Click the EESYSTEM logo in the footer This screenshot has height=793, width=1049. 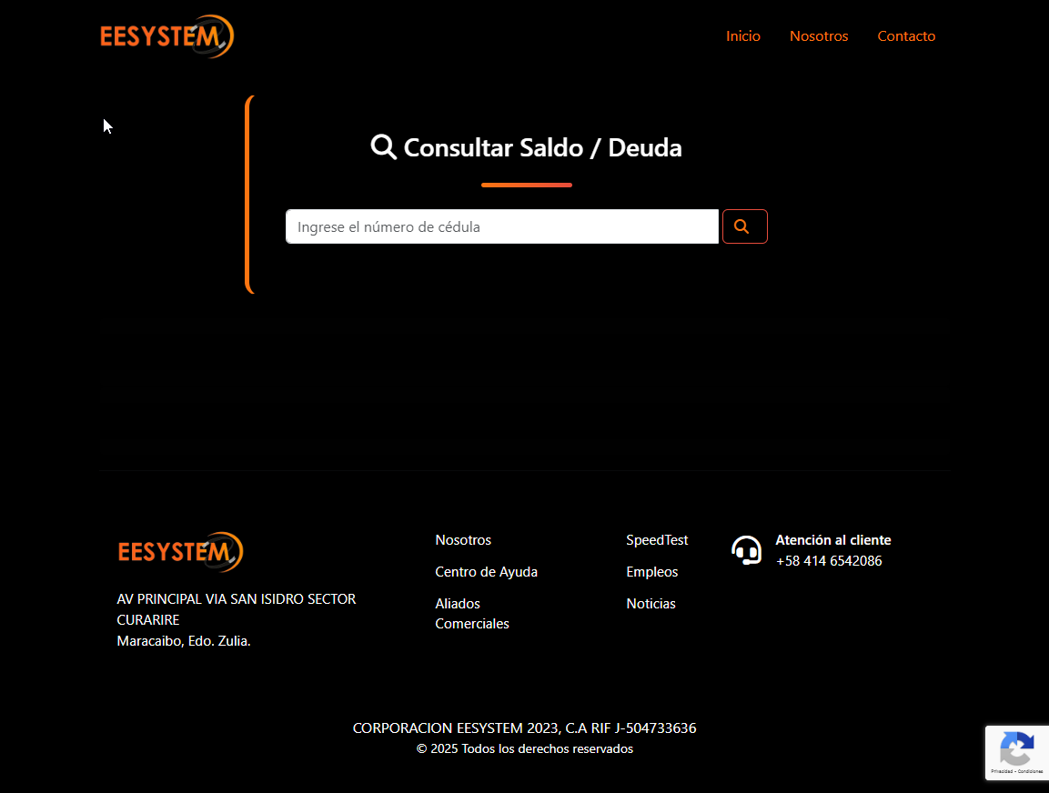(180, 552)
